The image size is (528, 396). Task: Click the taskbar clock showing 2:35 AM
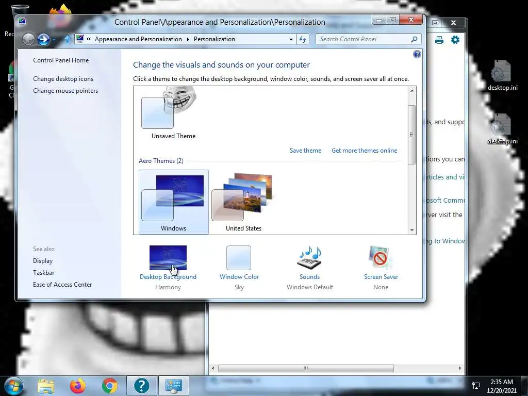click(501, 386)
